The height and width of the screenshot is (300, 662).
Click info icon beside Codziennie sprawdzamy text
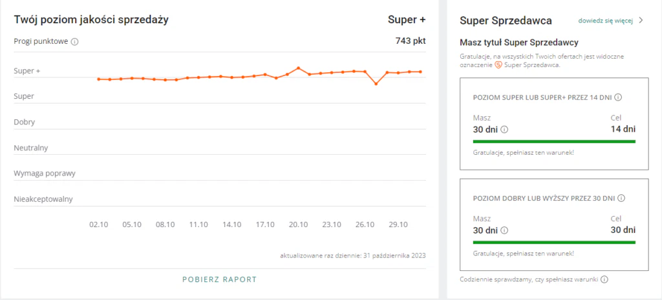(x=604, y=280)
